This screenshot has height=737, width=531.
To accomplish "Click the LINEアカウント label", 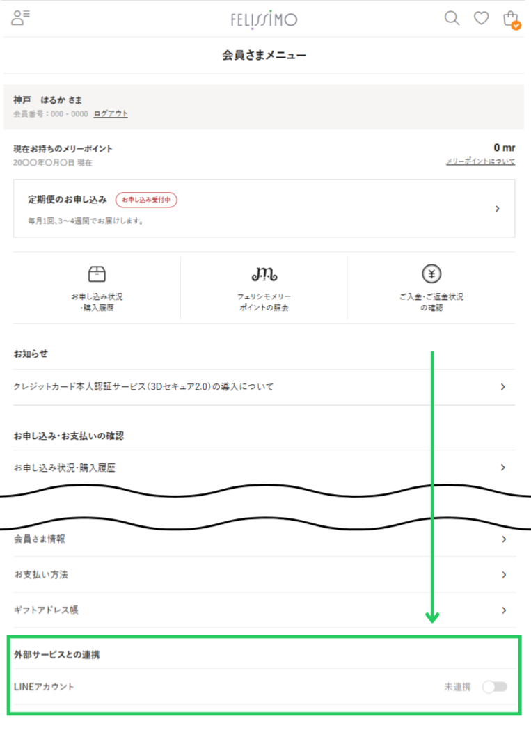I will coord(44,687).
